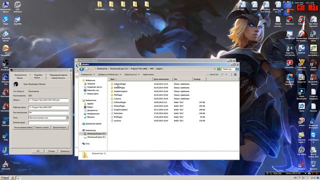Viewport: 320px width, 180px height.
Task: Open Рабочий стол in the navigation pane
Action: point(91,90)
